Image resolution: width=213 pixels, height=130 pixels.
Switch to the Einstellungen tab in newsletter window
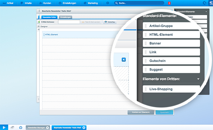click(65, 17)
